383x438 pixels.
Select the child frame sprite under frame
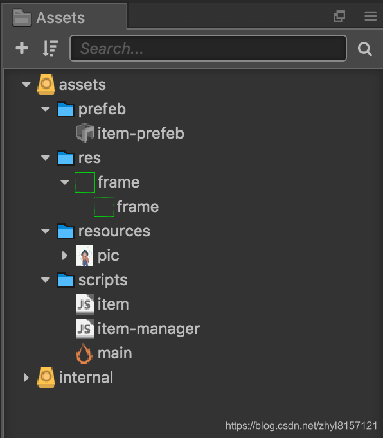[x=127, y=207]
